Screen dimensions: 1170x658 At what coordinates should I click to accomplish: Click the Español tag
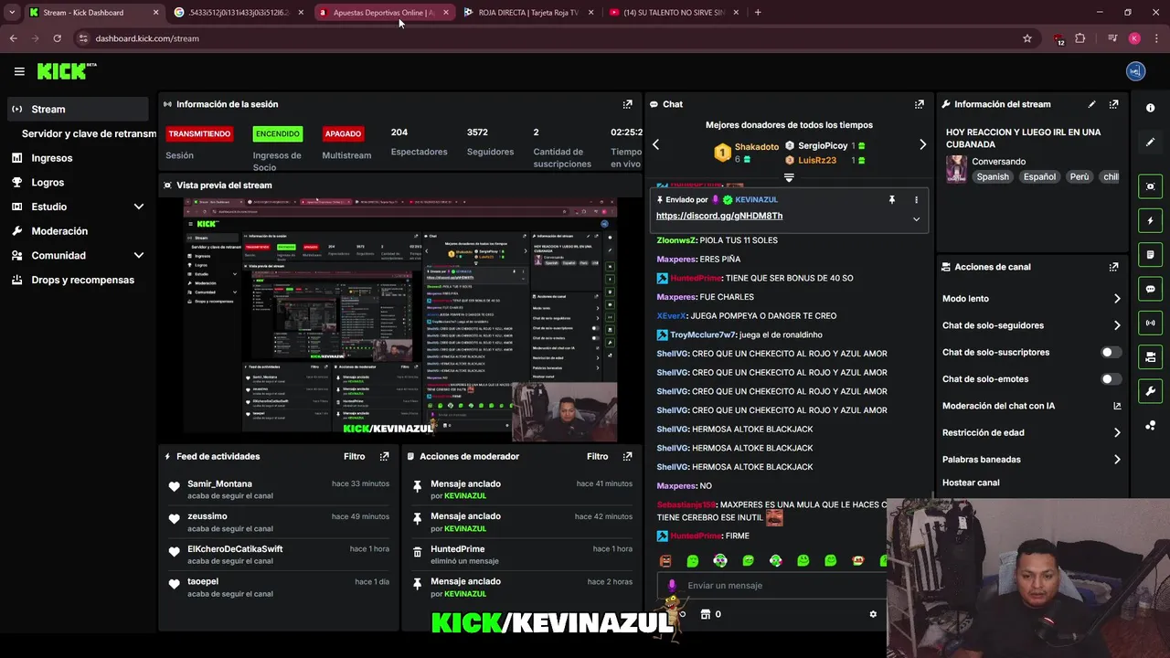point(1039,177)
